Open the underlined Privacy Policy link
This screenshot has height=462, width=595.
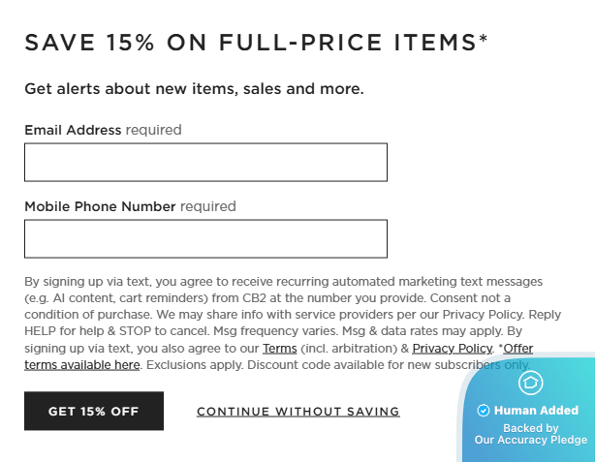point(452,349)
